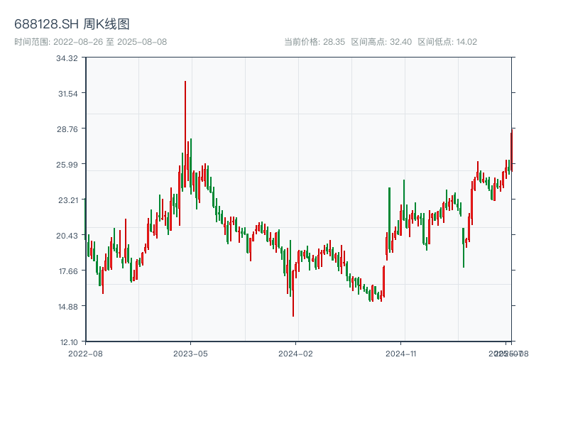
Task: Click the y-axis label 34.32
Action: pos(67,58)
